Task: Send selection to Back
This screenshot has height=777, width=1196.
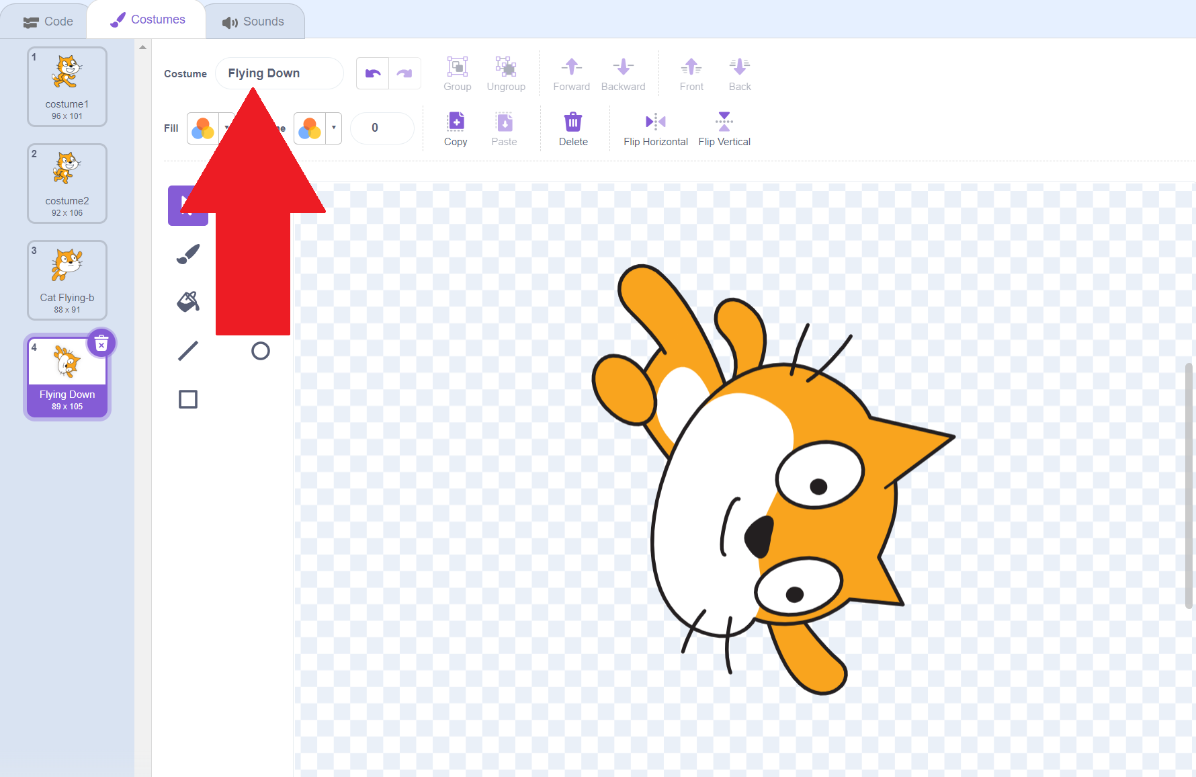Action: [x=740, y=74]
